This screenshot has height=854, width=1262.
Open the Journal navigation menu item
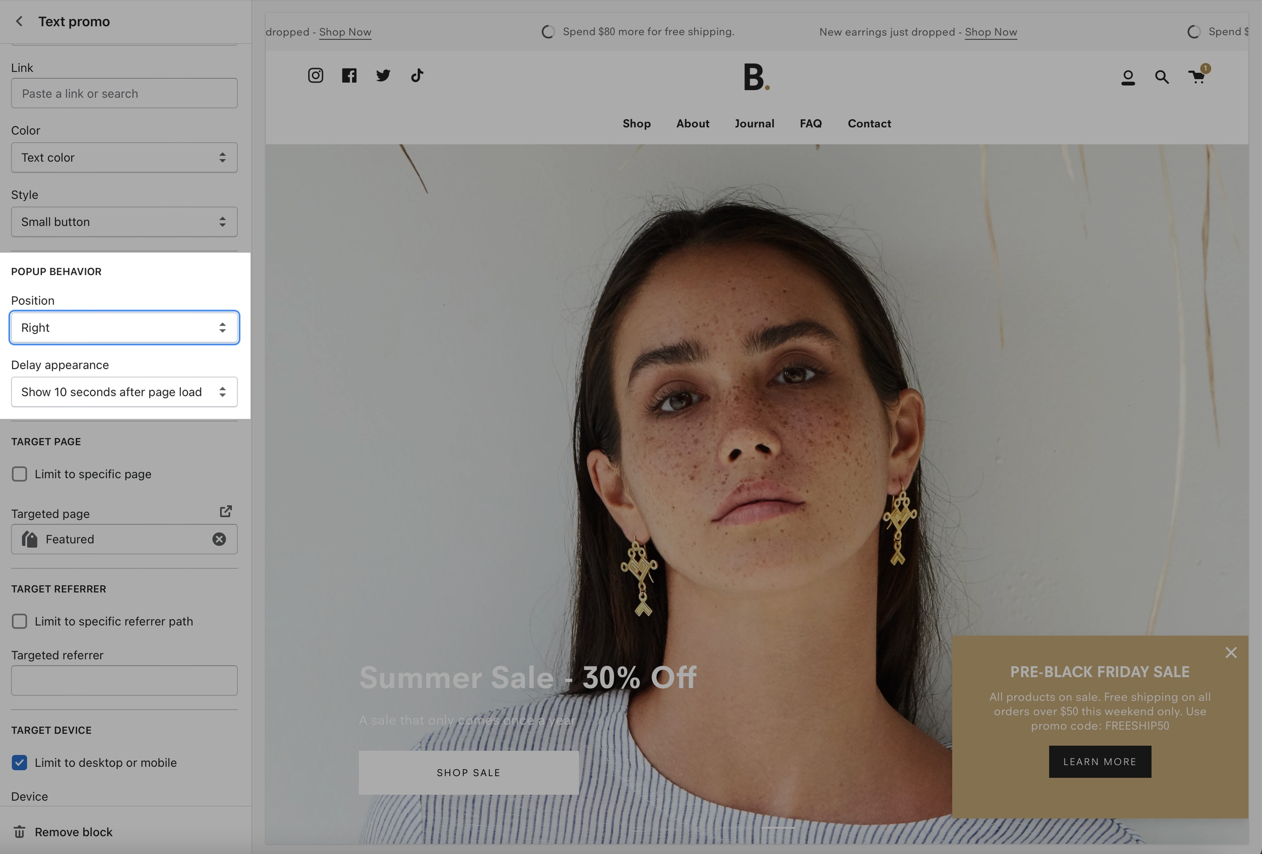(754, 124)
